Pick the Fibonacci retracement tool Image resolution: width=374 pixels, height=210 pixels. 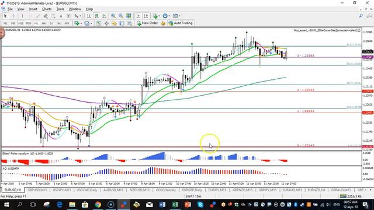(x=53, y=16)
